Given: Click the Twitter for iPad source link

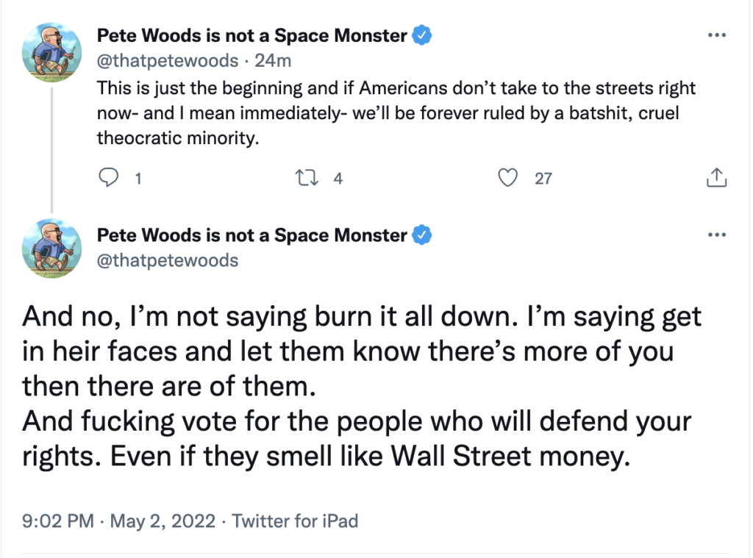Looking at the screenshot, I should (295, 522).
